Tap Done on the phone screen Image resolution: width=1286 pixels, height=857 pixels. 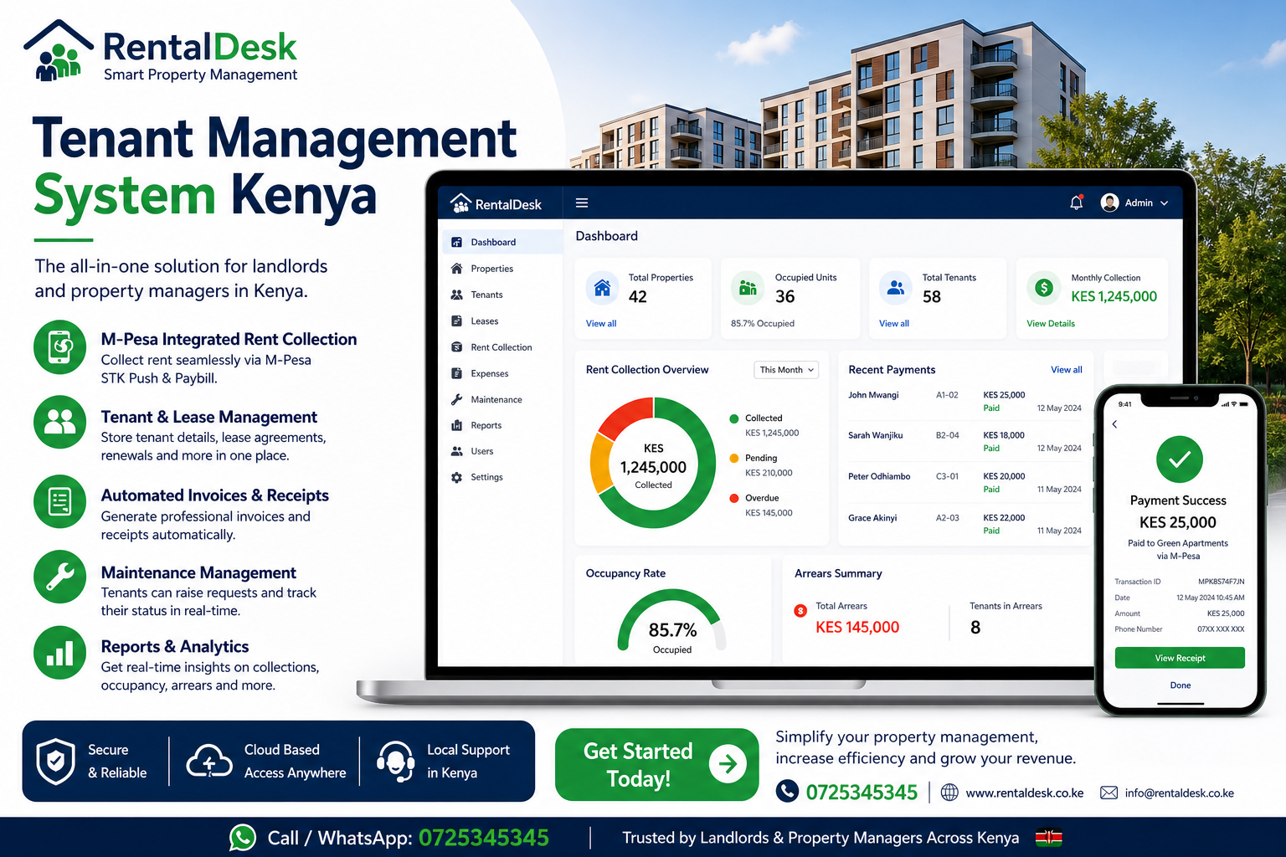[x=1181, y=685]
